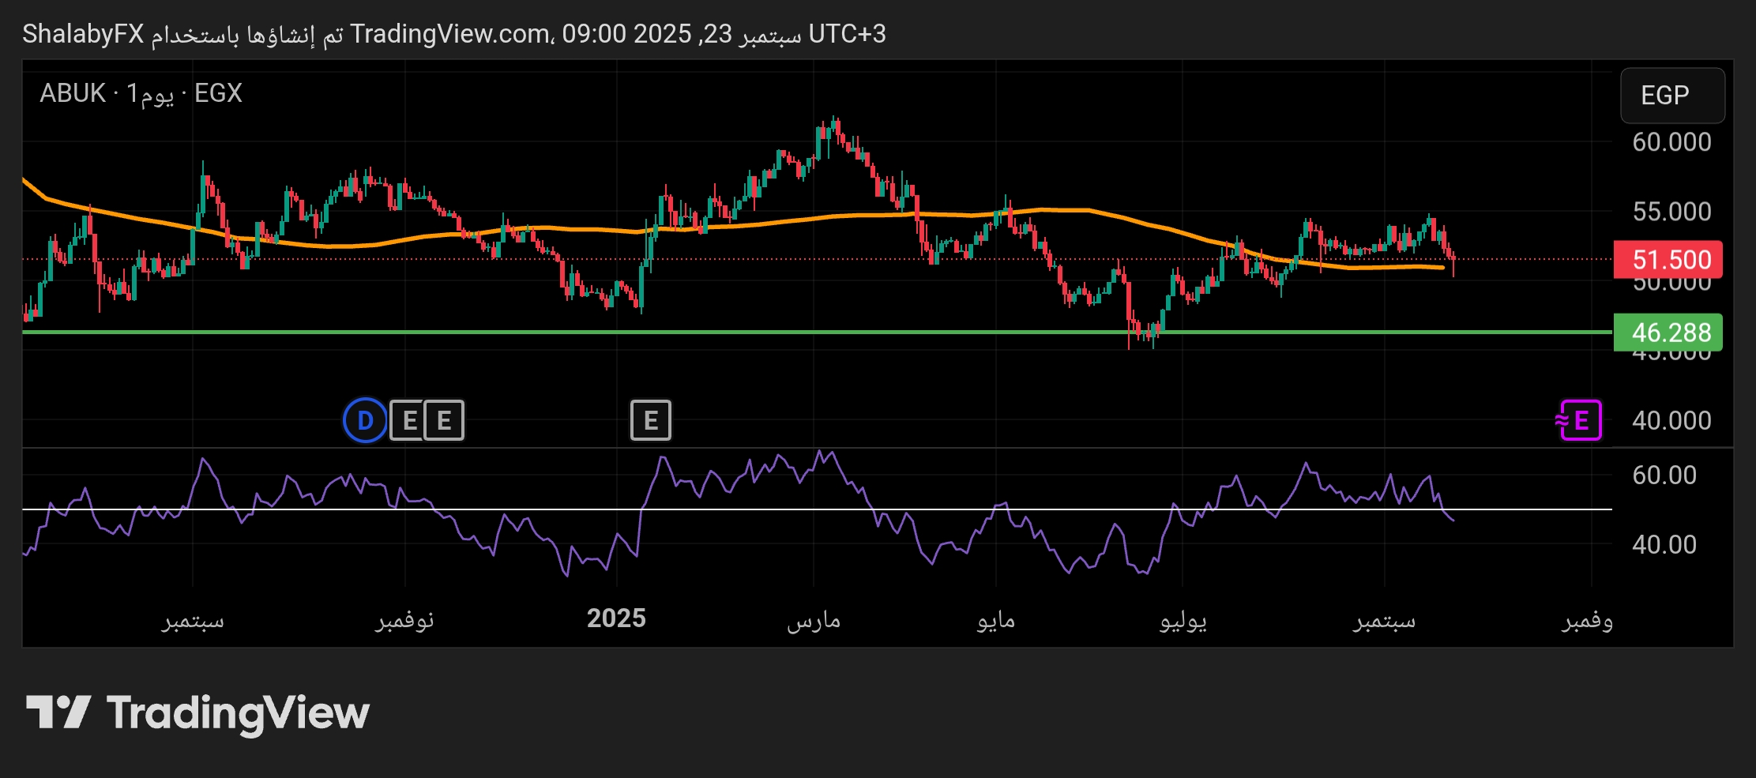Click the green horizontal support line
Screen dimensions: 1756x778
[790, 333]
